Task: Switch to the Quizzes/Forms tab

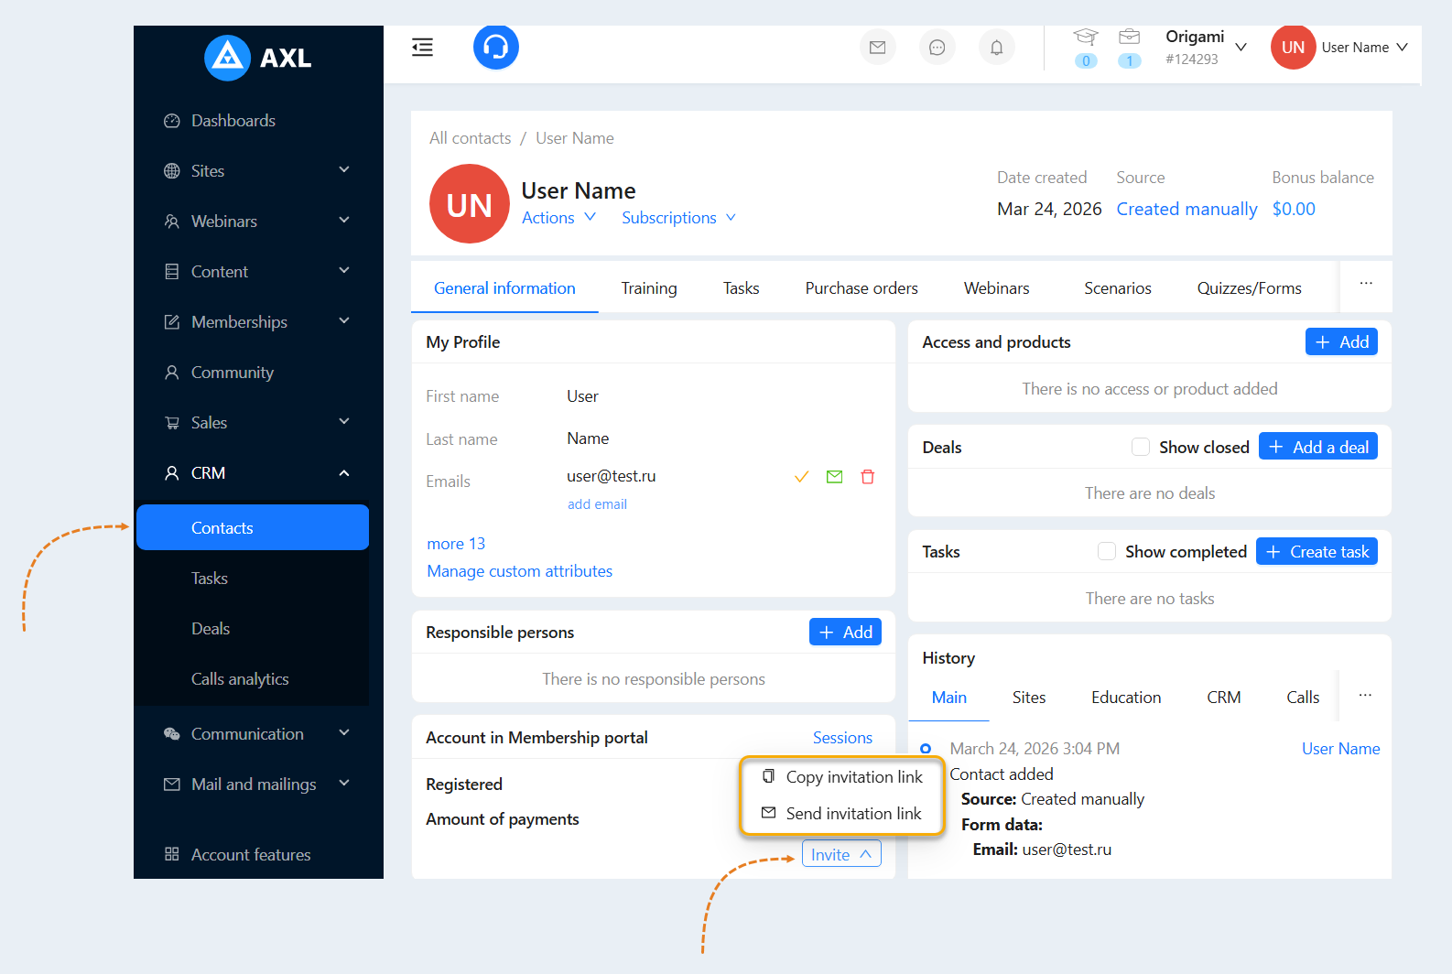Action: click(x=1249, y=288)
